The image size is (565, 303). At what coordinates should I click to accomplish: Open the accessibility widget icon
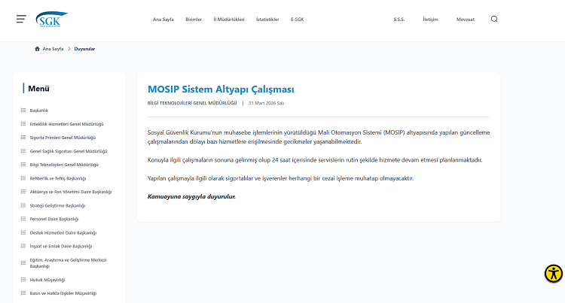[x=554, y=273]
